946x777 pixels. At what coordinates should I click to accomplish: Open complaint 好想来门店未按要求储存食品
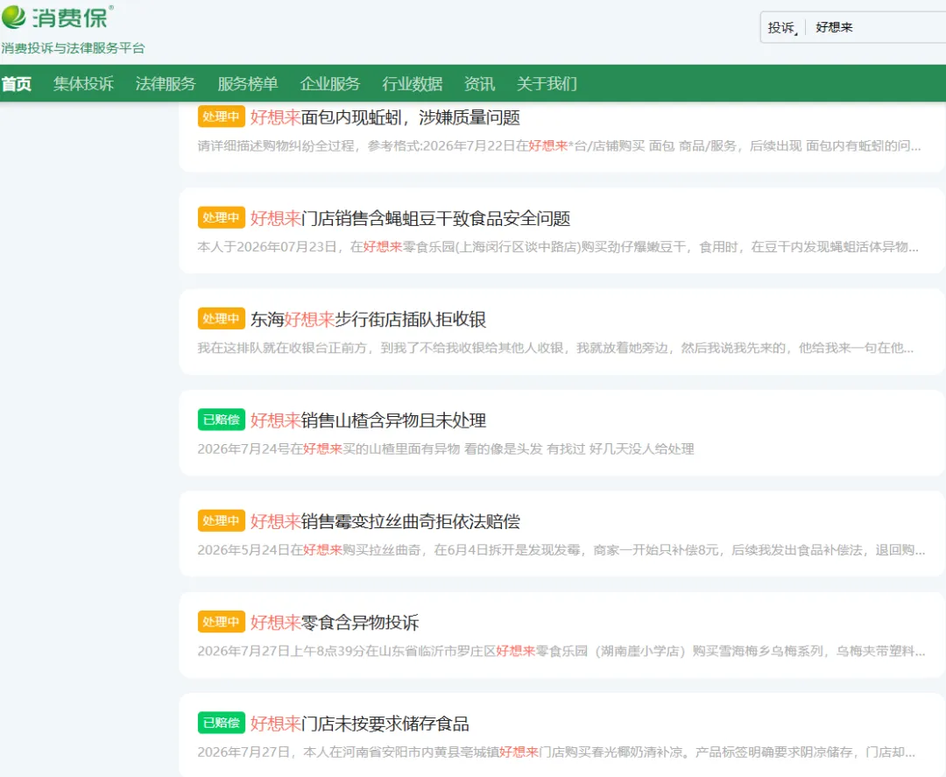(x=360, y=724)
